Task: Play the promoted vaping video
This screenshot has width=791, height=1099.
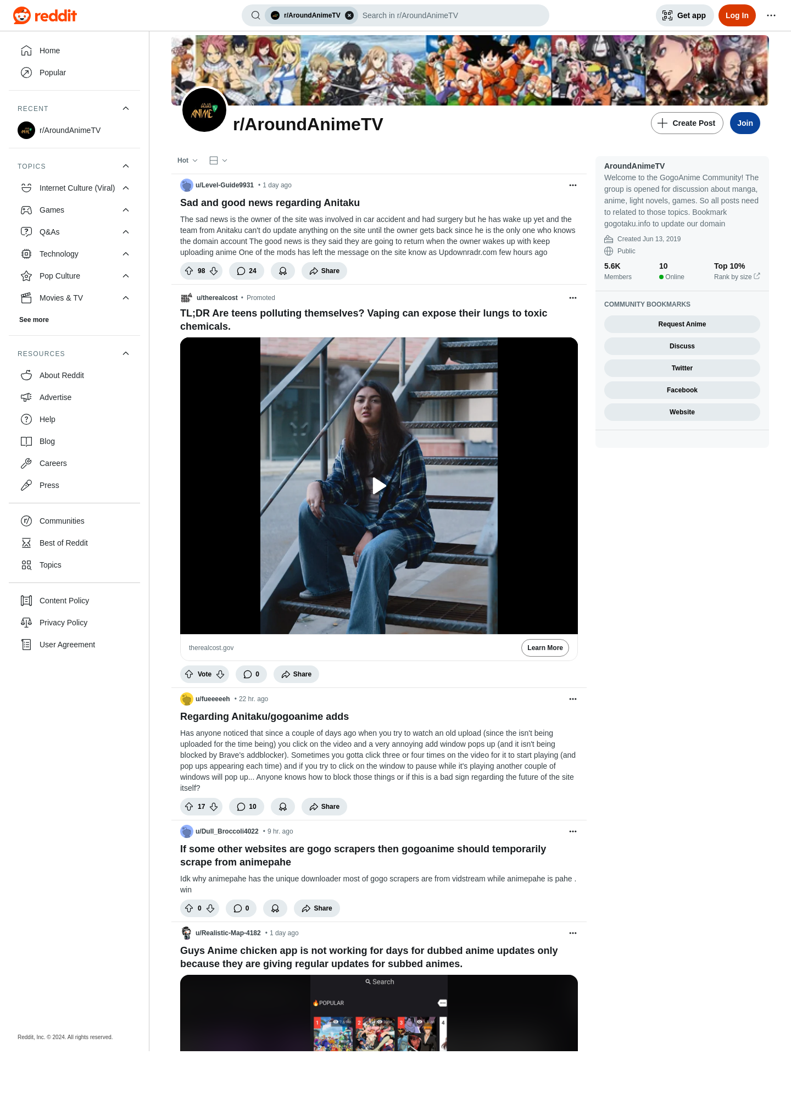Action: [x=379, y=486]
